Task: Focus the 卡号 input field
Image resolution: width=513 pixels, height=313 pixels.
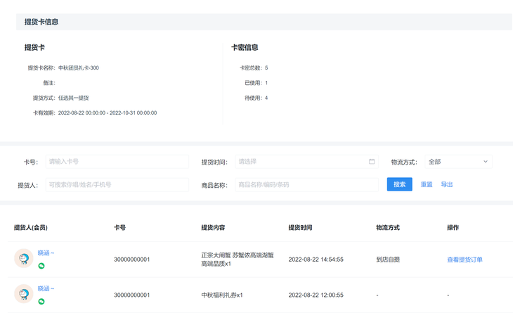Action: [117, 161]
